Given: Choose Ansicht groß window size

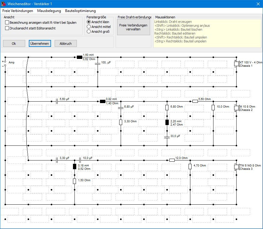Looking at the screenshot, I should tap(89, 32).
